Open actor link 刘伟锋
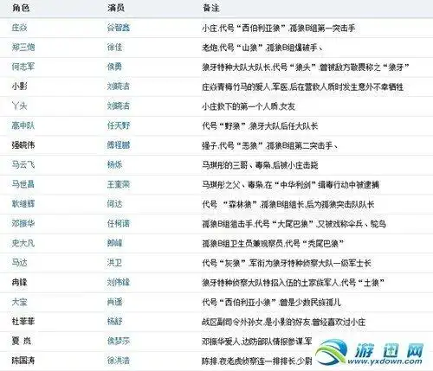The image size is (433, 371). pos(119,282)
